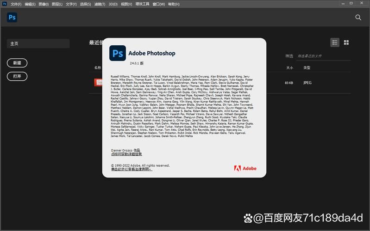Close the Photoshop window
The image size is (370, 231).
coord(362,3)
